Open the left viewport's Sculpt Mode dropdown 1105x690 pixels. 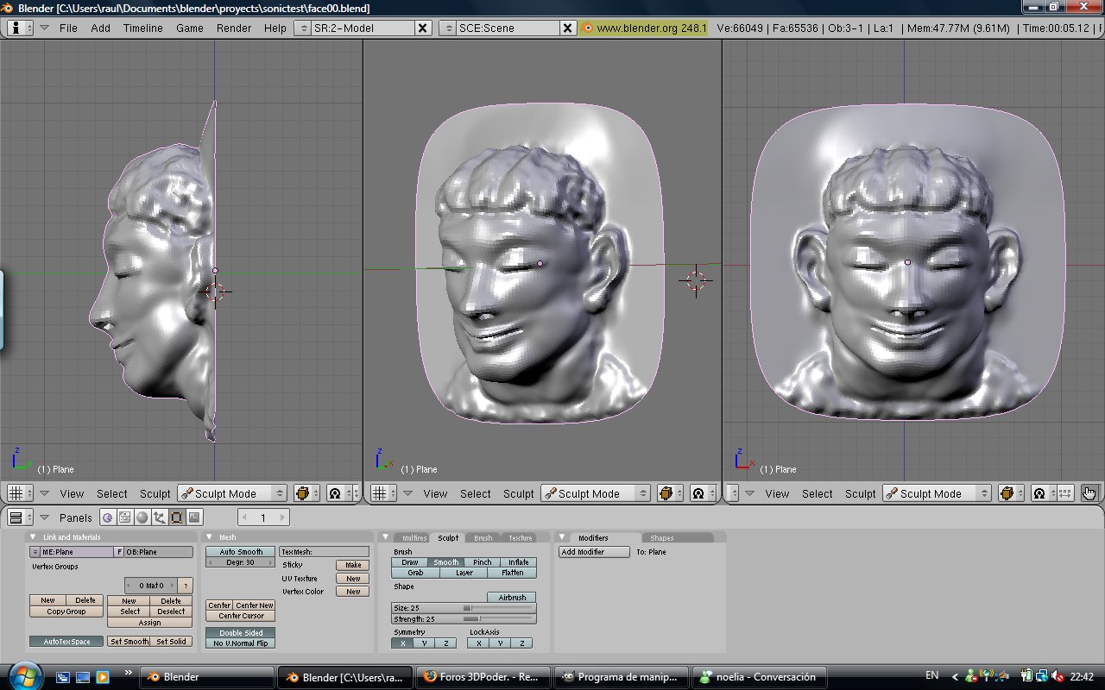(x=232, y=493)
